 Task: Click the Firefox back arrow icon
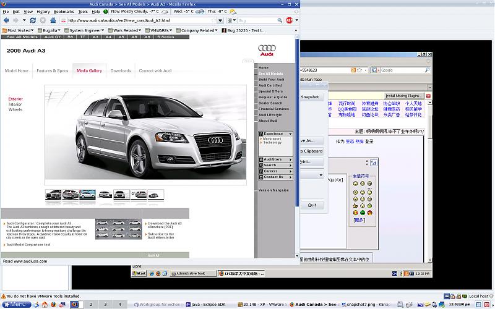(6, 20)
